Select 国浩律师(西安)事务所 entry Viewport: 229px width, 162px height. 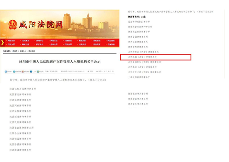tap(139, 21)
